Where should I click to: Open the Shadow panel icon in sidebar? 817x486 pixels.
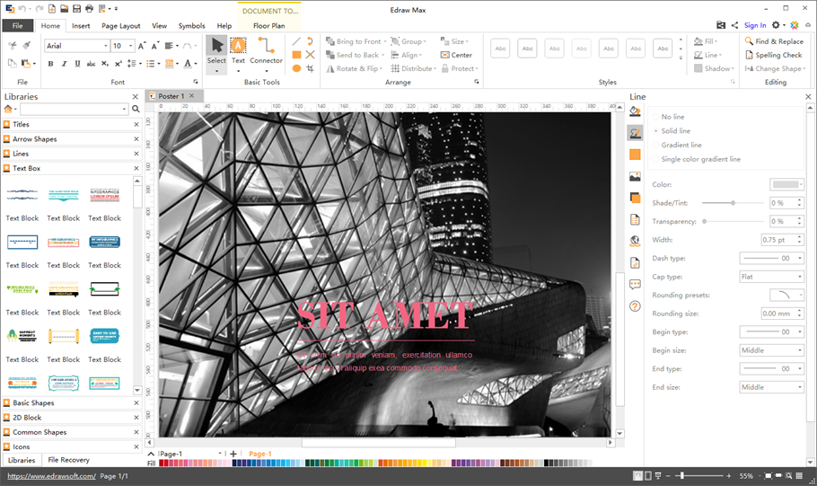tap(635, 198)
